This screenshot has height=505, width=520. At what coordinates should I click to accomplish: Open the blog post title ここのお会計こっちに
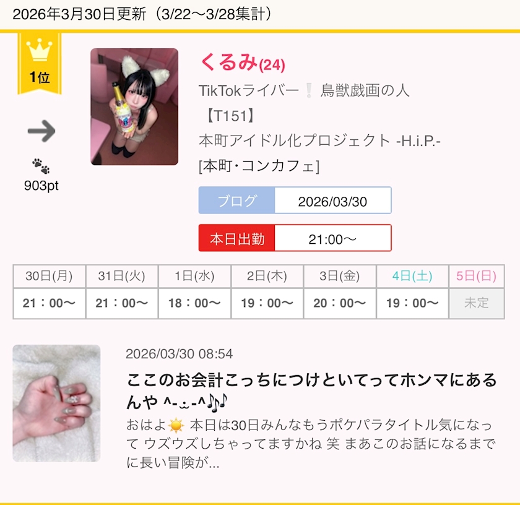pyautogui.click(x=312, y=391)
